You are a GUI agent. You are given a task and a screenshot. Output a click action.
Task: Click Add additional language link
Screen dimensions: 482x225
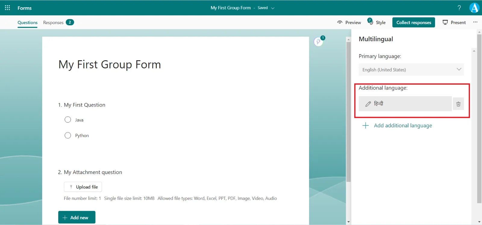pos(403,126)
